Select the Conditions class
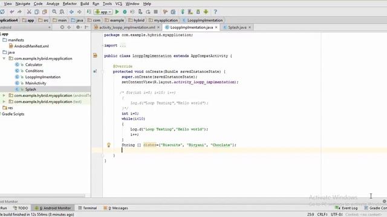387x217 pixels. 29,71
